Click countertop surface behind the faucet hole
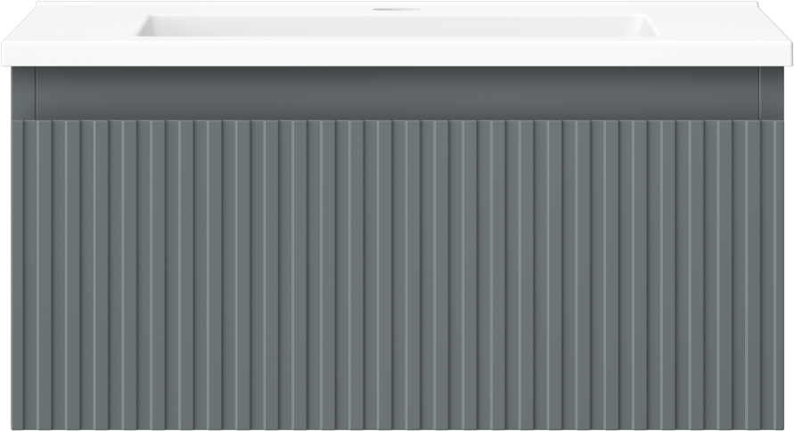The width and height of the screenshot is (794, 431). coord(397,4)
